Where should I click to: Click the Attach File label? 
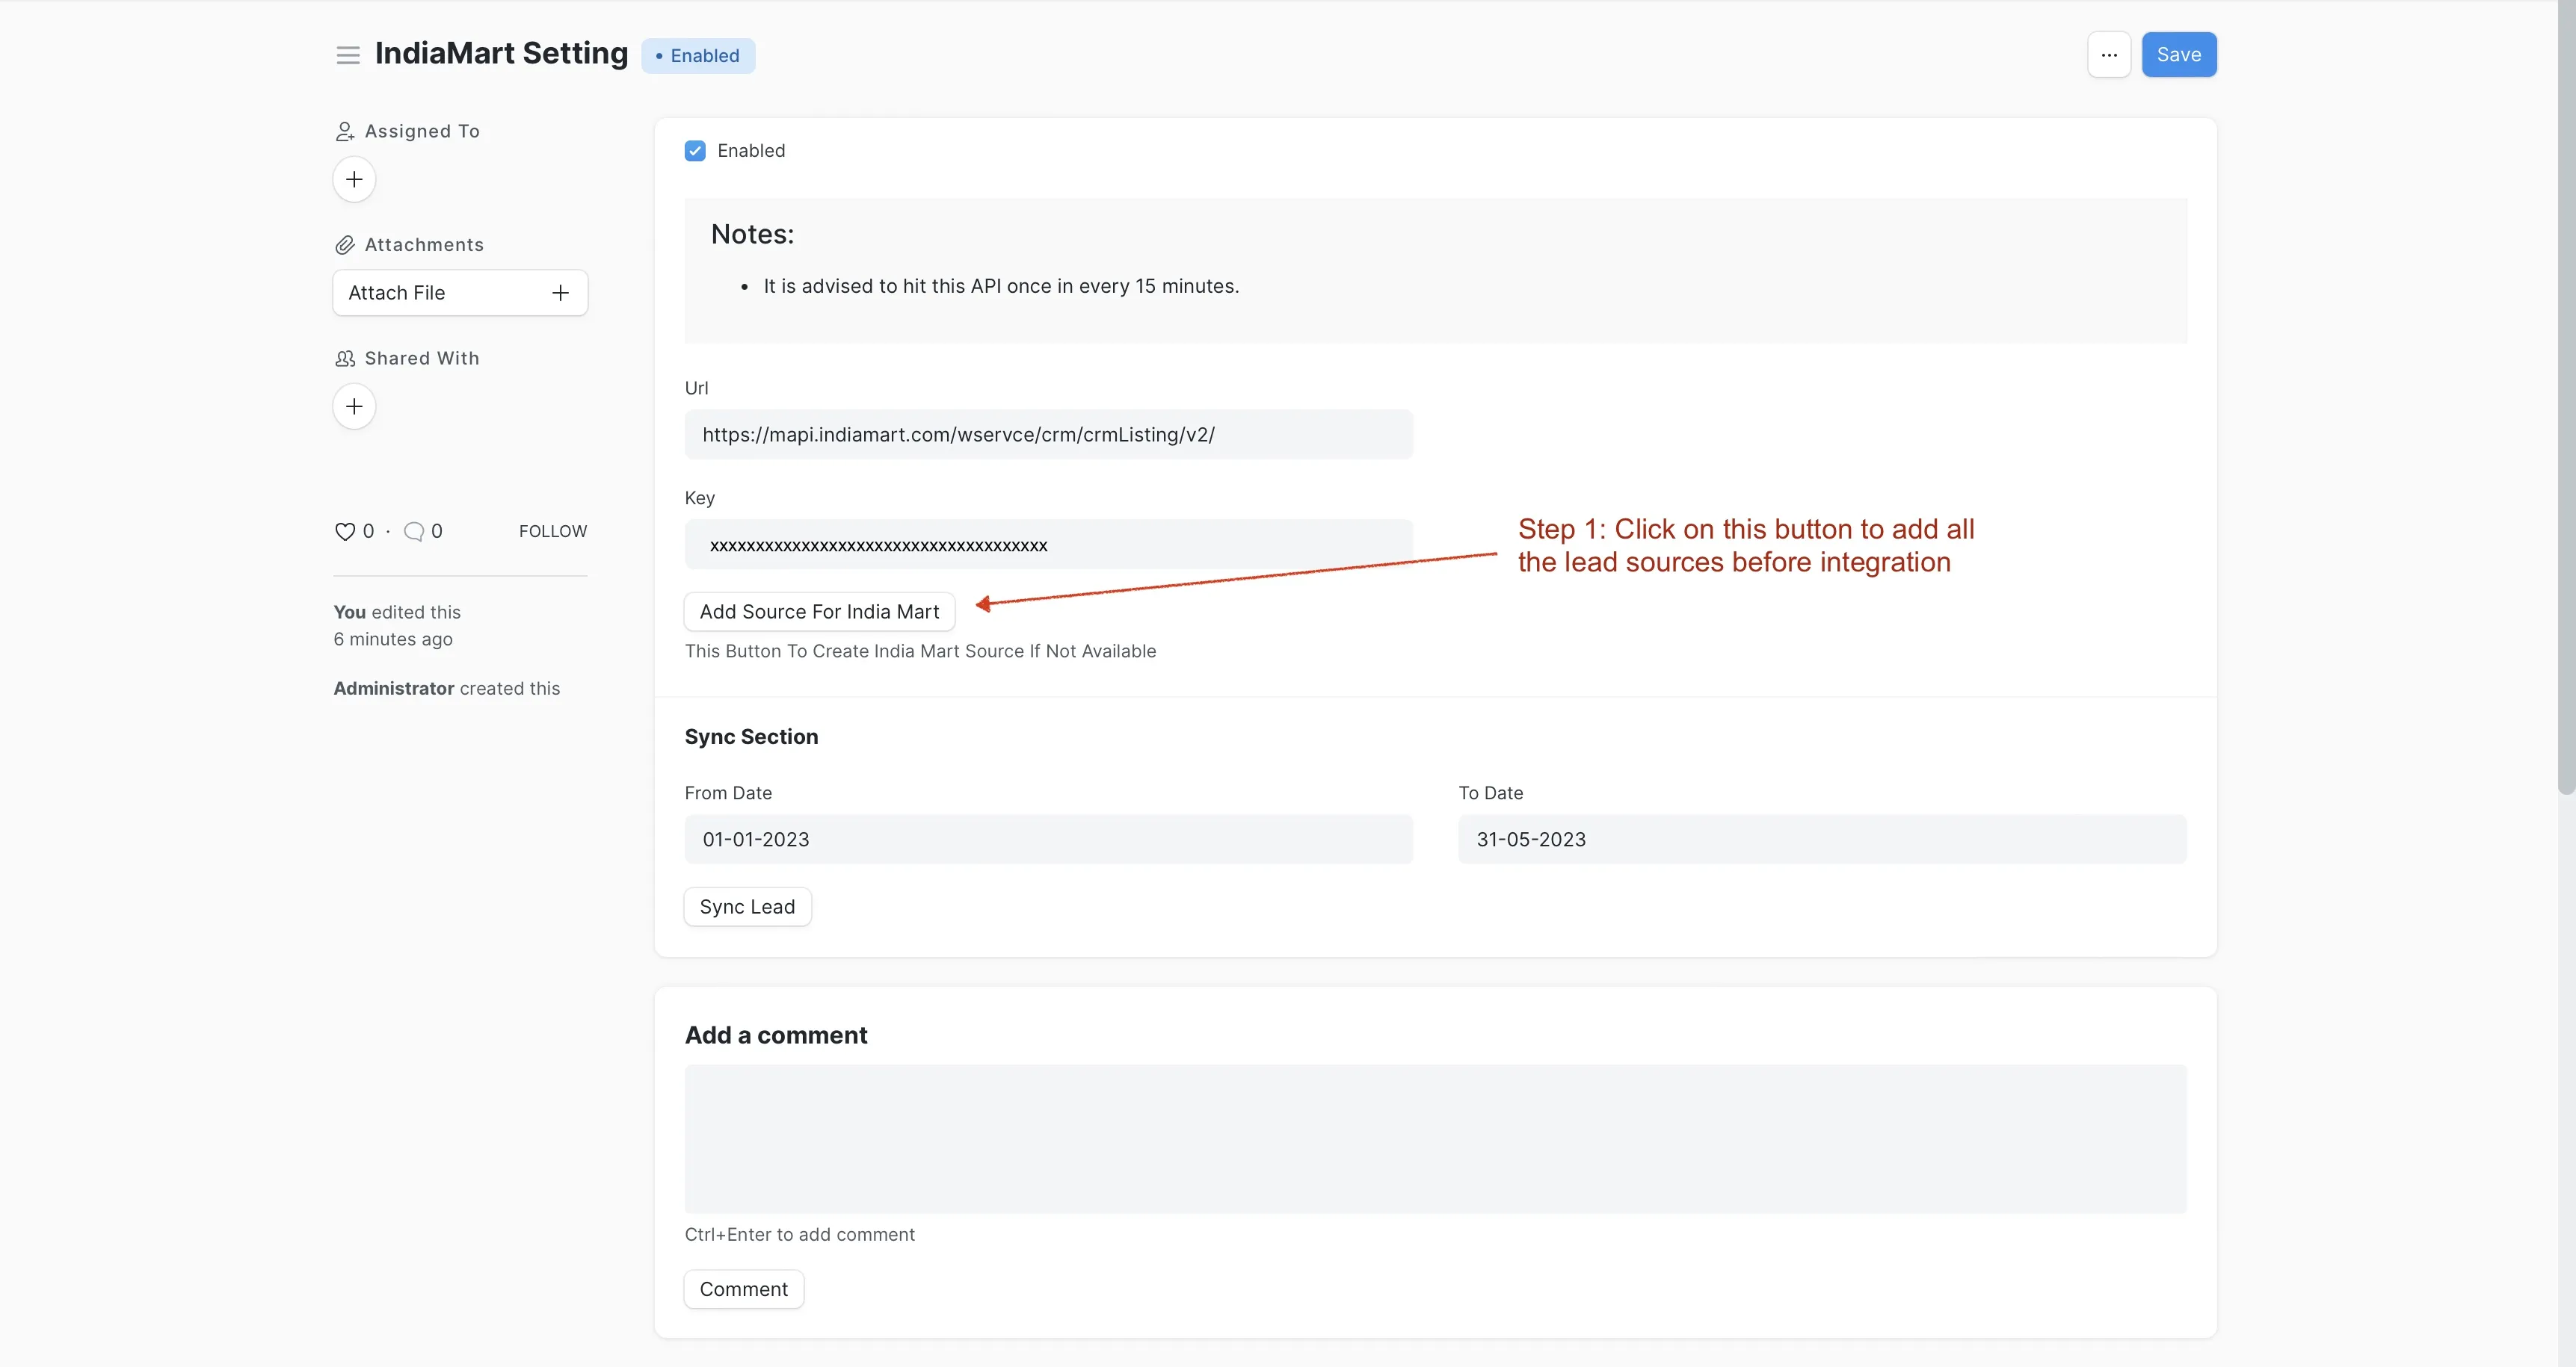pos(397,293)
